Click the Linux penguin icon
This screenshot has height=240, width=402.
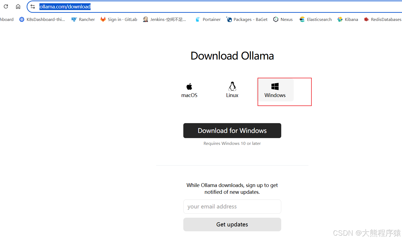(232, 86)
